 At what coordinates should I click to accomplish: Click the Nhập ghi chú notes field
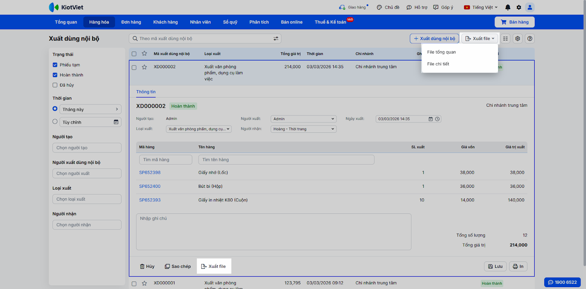click(x=273, y=232)
